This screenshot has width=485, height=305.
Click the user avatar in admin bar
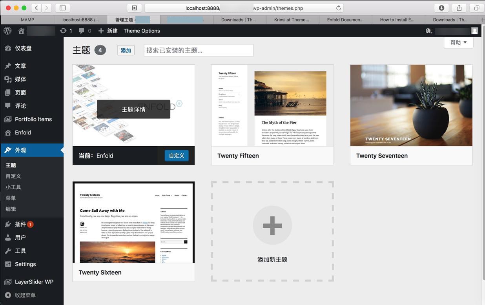coord(474,31)
